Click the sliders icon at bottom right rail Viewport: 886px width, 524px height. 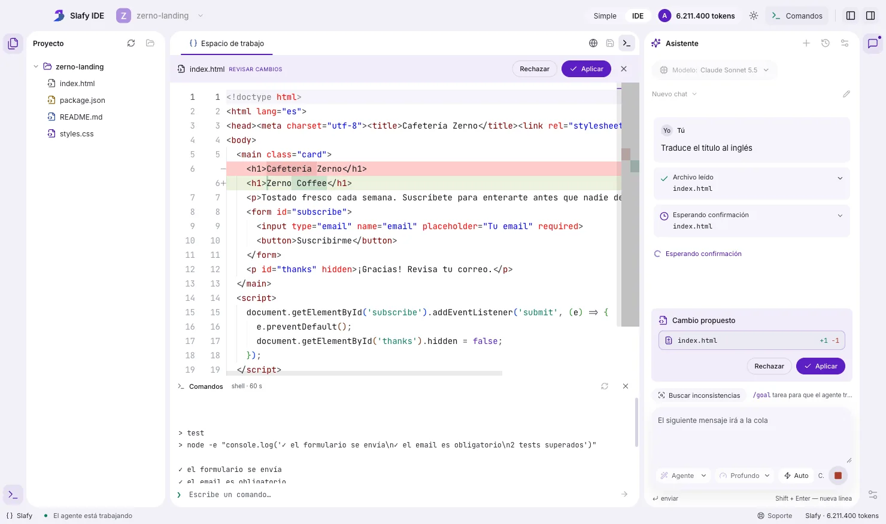click(x=873, y=495)
